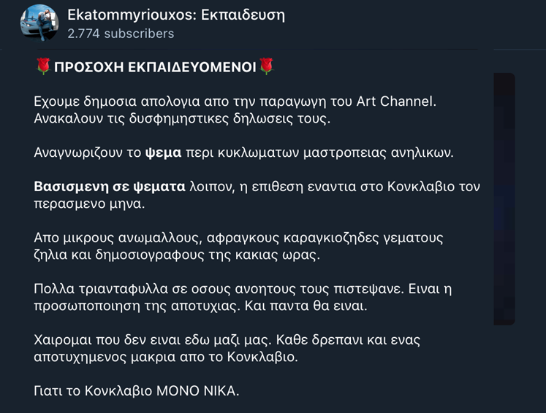Click the rose emoji after ΕΚΠΑΙΔΕΥΟΜΕΝΟΙ
The width and height of the screenshot is (546, 413).
tap(266, 66)
